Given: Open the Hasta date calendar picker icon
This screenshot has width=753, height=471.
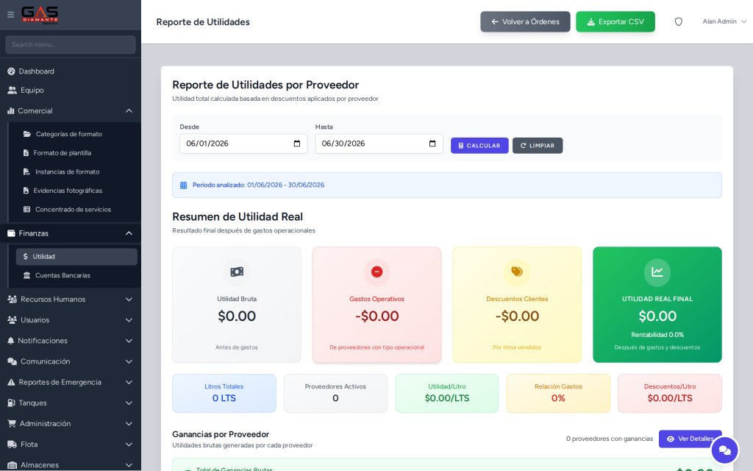Looking at the screenshot, I should [x=432, y=144].
